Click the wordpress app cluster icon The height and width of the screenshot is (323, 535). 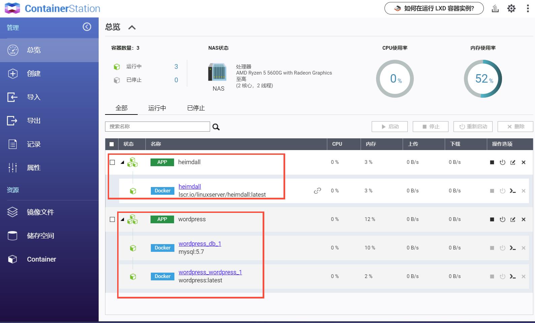132,219
